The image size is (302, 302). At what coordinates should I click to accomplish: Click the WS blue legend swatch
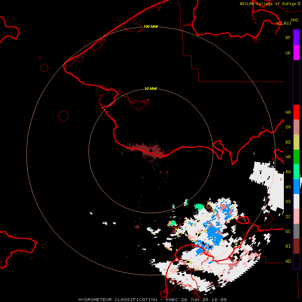click(296, 187)
